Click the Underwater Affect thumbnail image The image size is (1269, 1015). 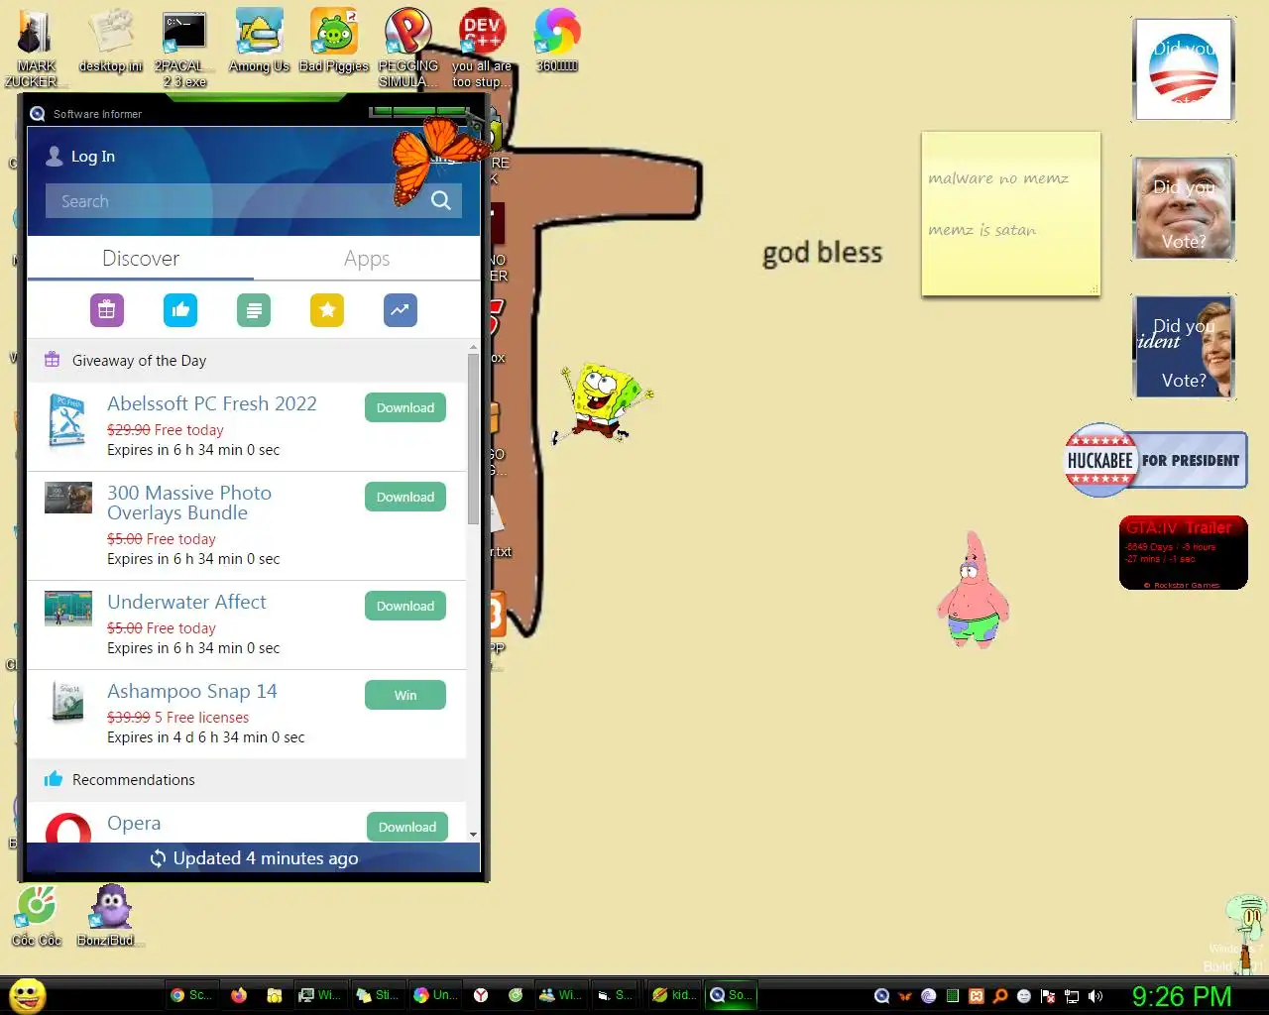(68, 609)
